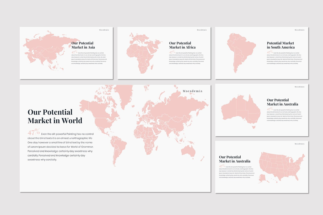Click the heading beside the Australia continent map

[283, 102]
